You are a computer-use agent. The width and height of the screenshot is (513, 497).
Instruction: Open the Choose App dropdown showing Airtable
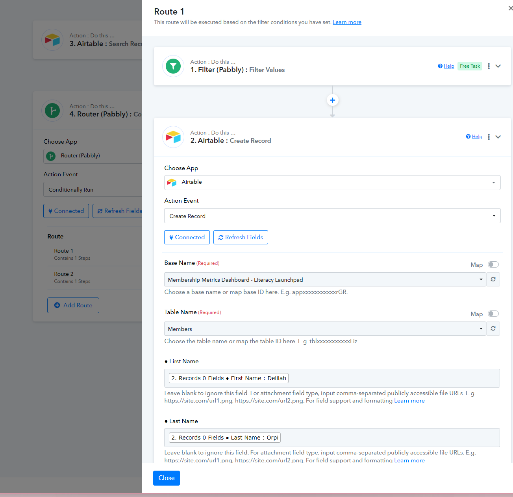[332, 183]
